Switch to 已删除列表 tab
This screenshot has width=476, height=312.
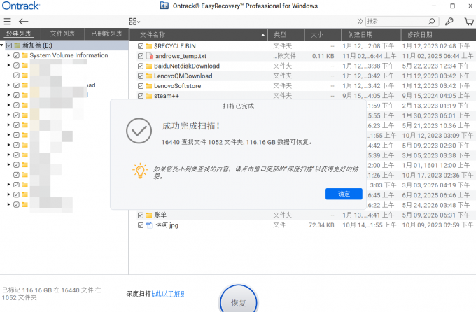[107, 34]
